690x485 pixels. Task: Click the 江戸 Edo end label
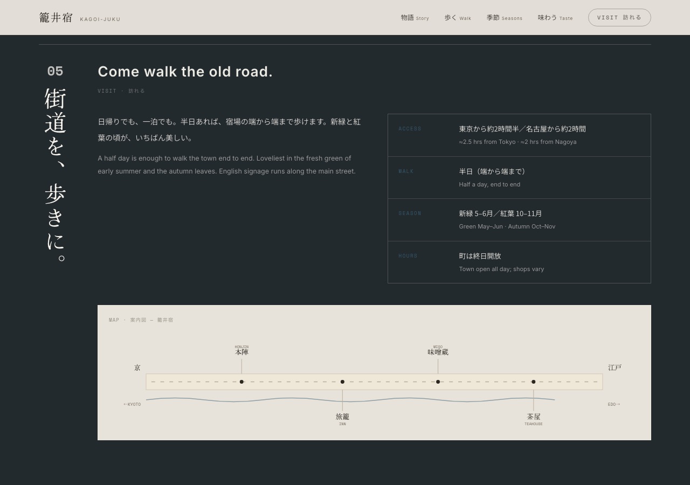click(615, 368)
